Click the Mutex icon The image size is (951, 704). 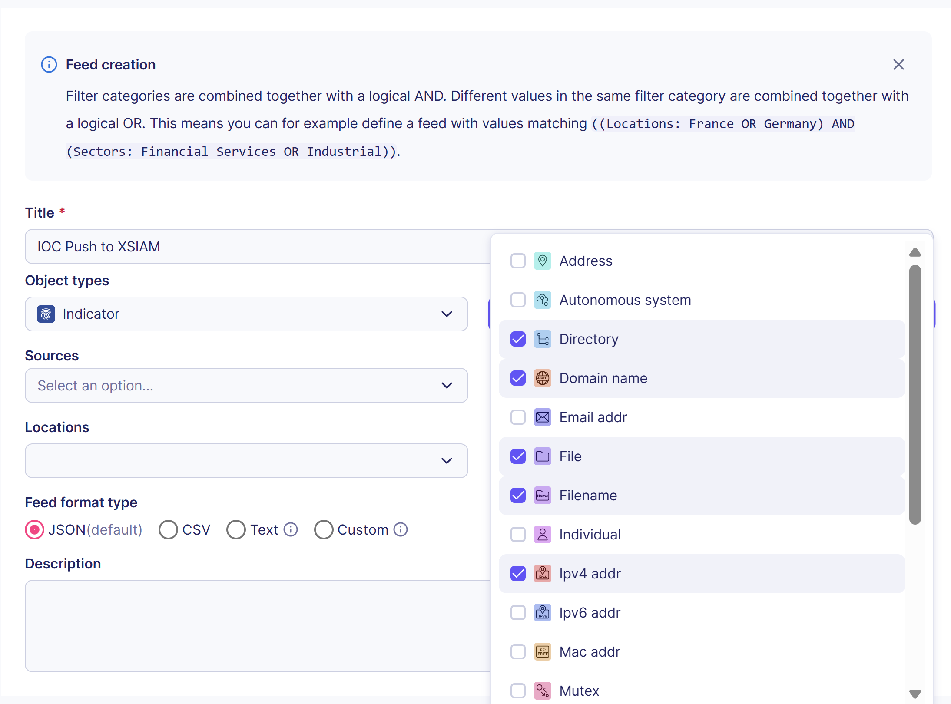click(x=543, y=691)
